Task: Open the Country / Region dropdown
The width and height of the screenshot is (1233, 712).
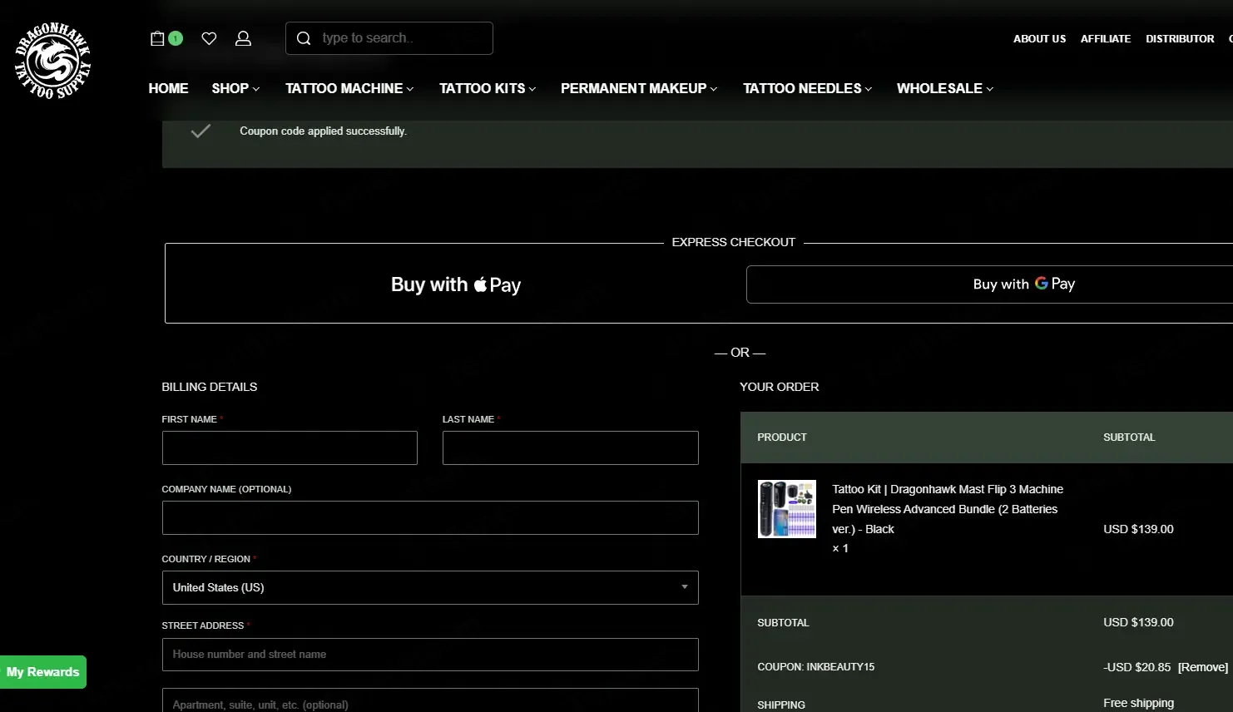Action: pyautogui.click(x=430, y=587)
